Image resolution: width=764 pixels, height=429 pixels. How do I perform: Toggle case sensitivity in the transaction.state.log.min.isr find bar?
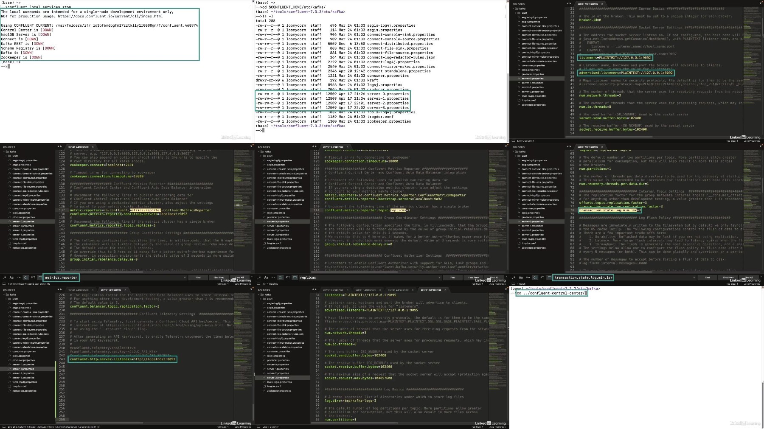coord(521,278)
